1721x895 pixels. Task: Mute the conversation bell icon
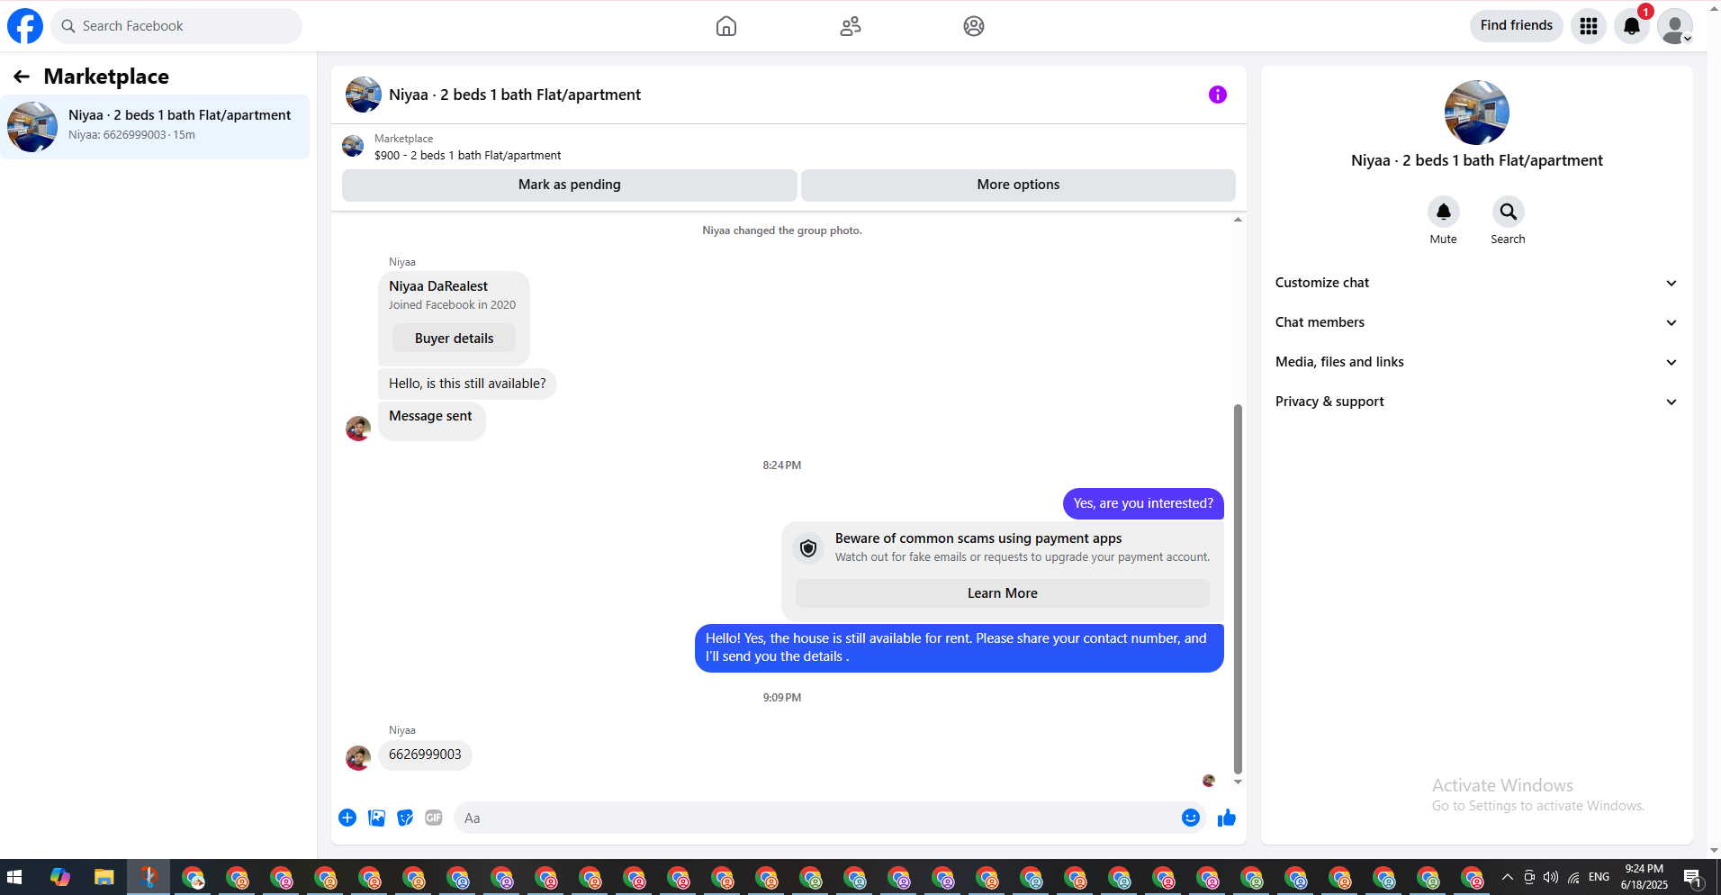click(x=1444, y=212)
